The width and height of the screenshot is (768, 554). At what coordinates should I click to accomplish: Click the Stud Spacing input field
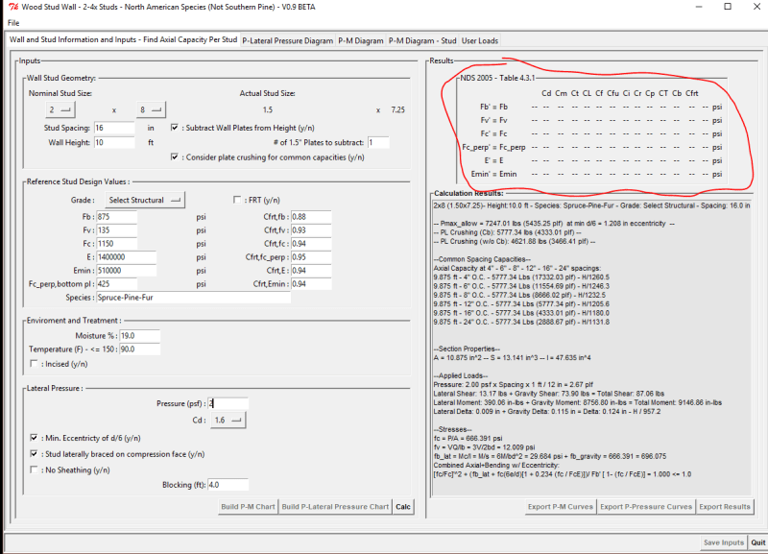(114, 128)
